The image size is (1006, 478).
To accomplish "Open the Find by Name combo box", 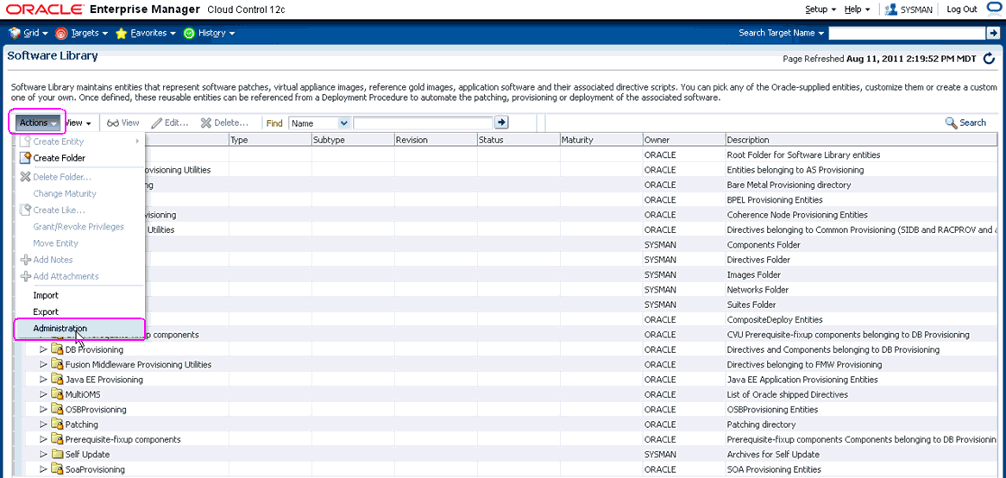I will (x=319, y=123).
